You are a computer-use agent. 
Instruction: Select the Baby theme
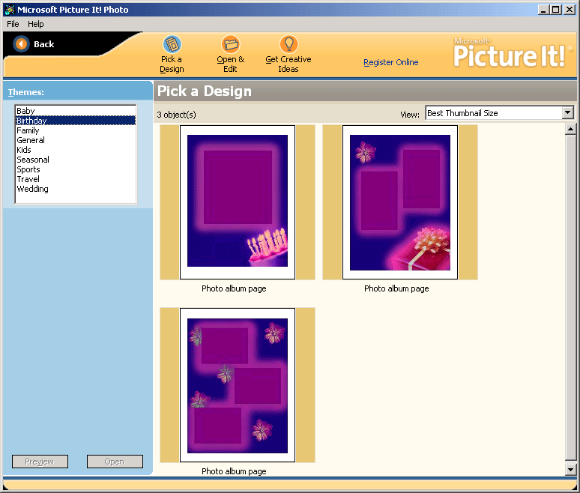[x=26, y=111]
